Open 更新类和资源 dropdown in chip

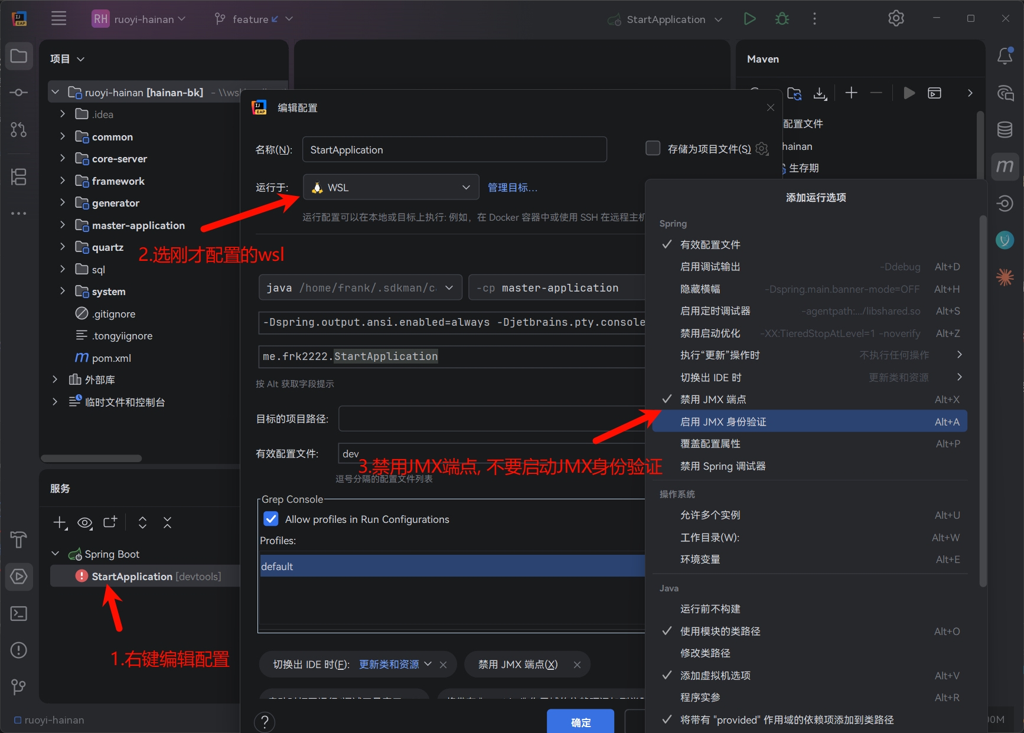(x=395, y=665)
